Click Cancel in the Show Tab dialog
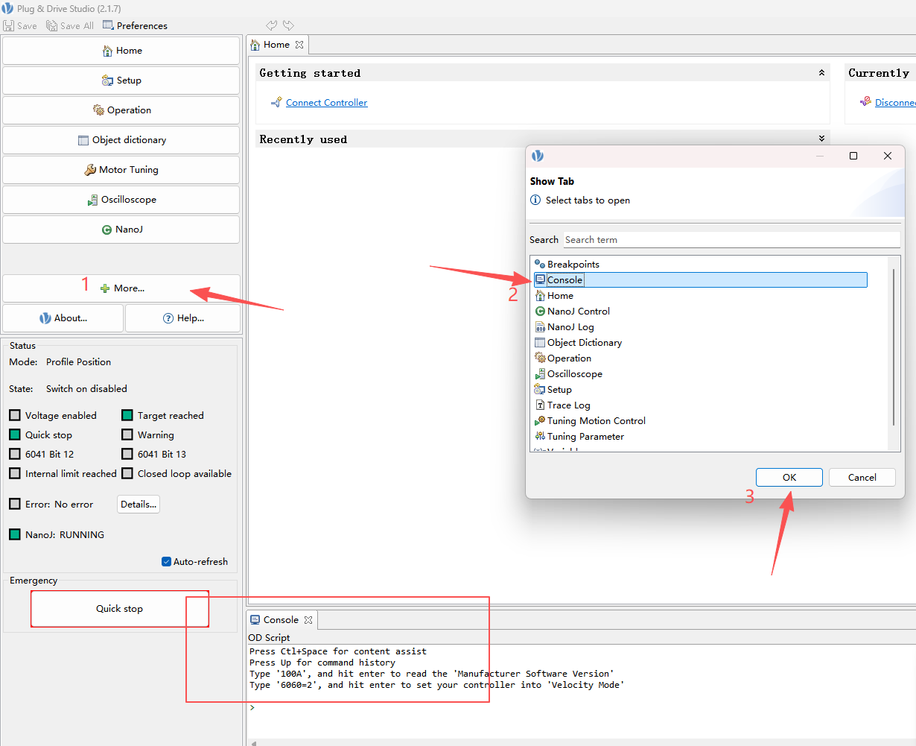 point(862,478)
